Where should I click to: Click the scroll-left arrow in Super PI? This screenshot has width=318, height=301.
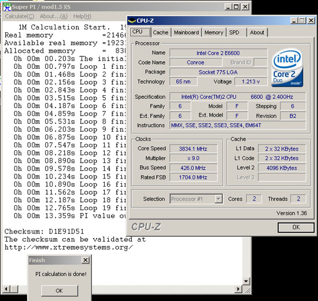click(x=6, y=289)
